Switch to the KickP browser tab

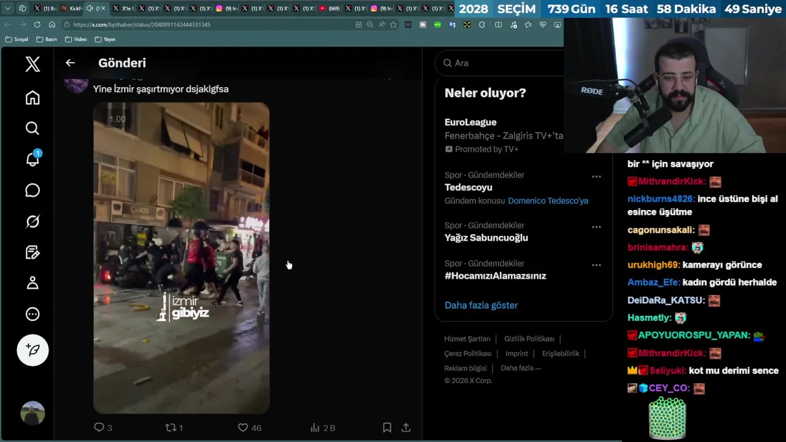71,9
